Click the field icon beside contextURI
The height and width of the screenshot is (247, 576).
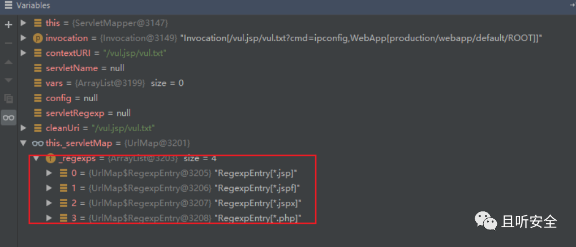pyautogui.click(x=37, y=53)
